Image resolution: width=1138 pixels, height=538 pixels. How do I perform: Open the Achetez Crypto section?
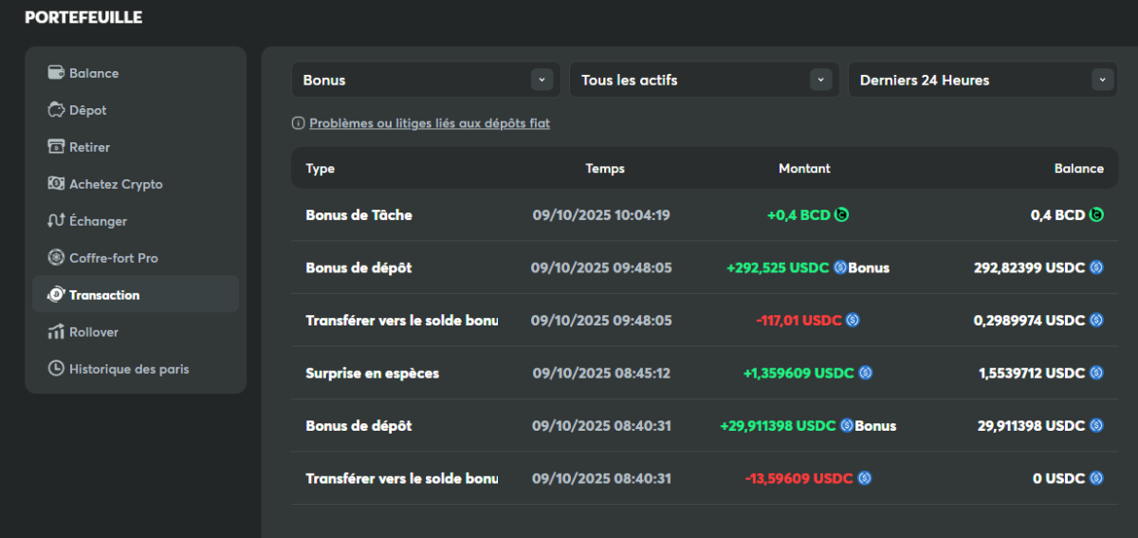tap(116, 184)
